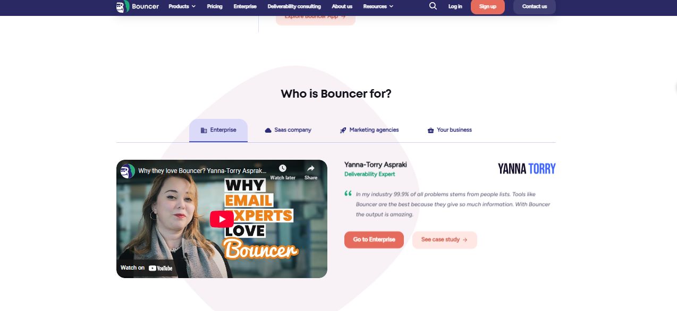Open the Pricing menu item
Screen dimensions: 677x311
click(x=215, y=6)
